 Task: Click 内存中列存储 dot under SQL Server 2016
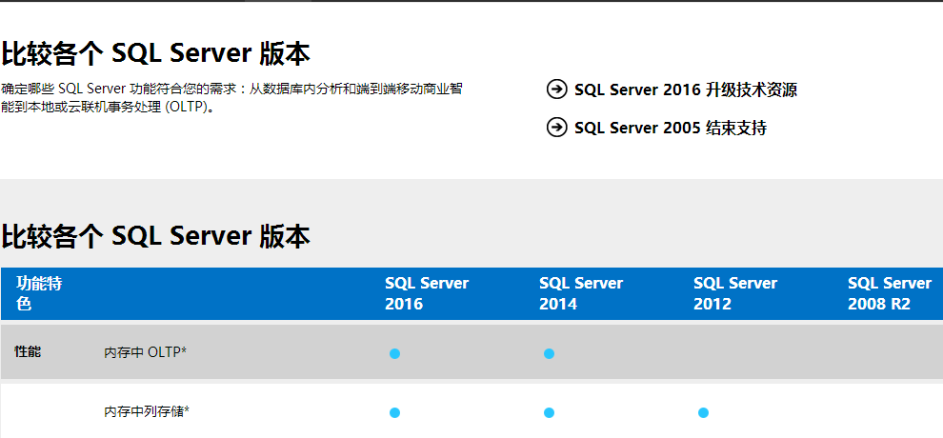click(x=394, y=412)
